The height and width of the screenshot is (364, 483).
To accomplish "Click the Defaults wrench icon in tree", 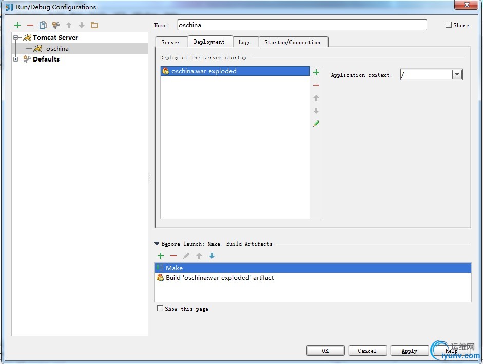I will point(27,59).
